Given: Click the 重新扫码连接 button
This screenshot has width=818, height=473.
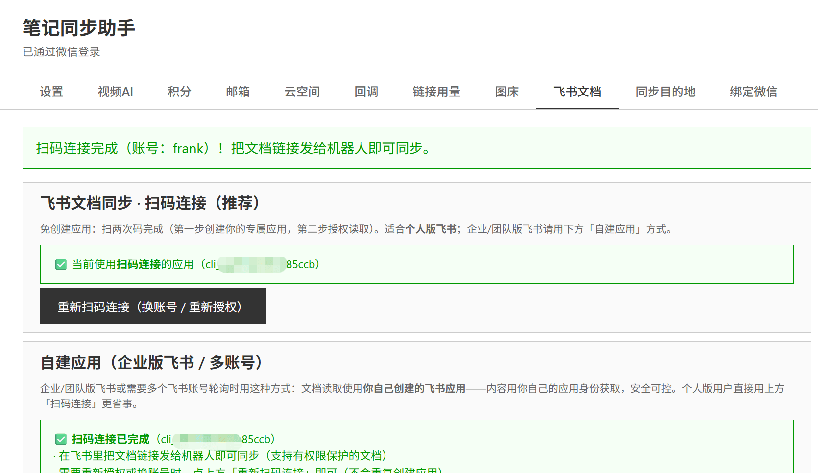Looking at the screenshot, I should 153,306.
